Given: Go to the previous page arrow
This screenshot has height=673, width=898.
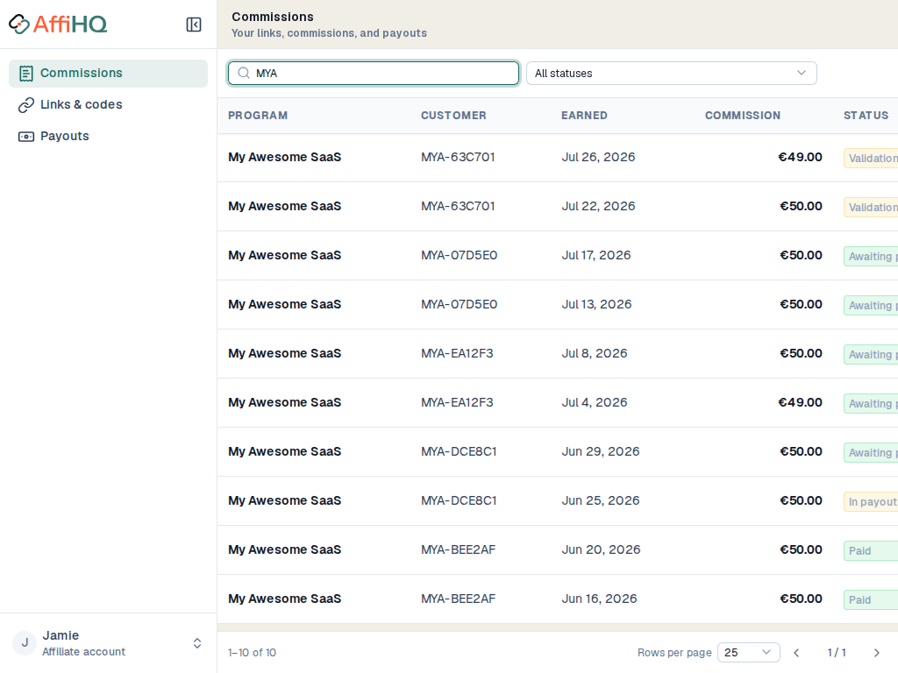Looking at the screenshot, I should (x=796, y=652).
